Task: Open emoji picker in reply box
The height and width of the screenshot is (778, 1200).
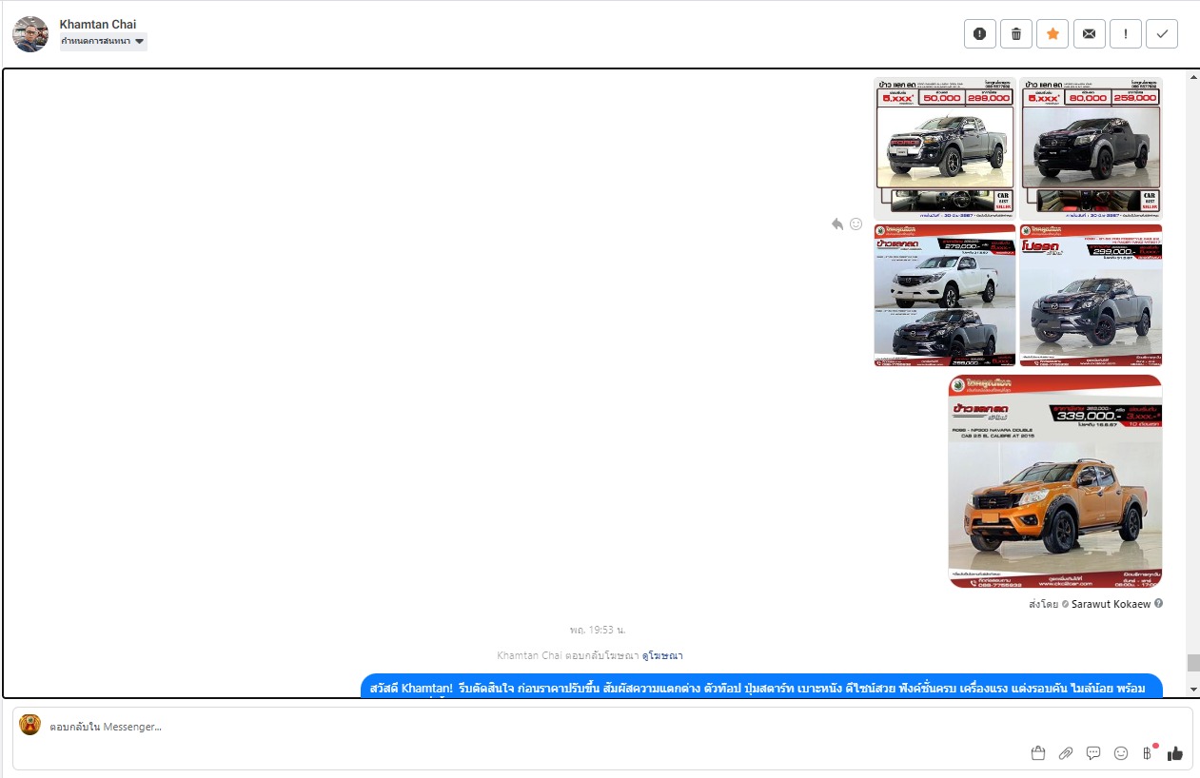Action: (1121, 753)
